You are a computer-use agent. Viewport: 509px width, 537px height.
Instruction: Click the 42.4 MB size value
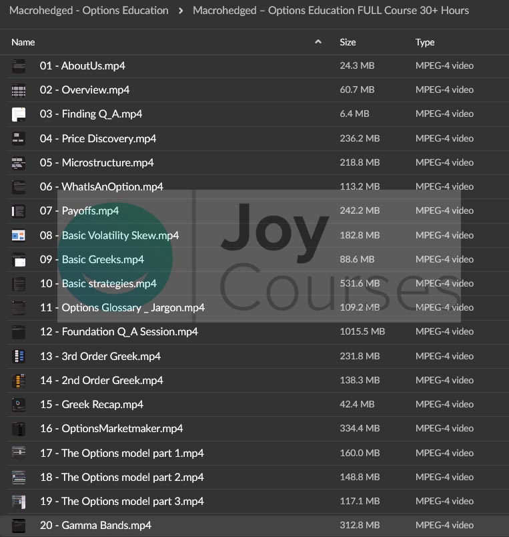(x=357, y=405)
